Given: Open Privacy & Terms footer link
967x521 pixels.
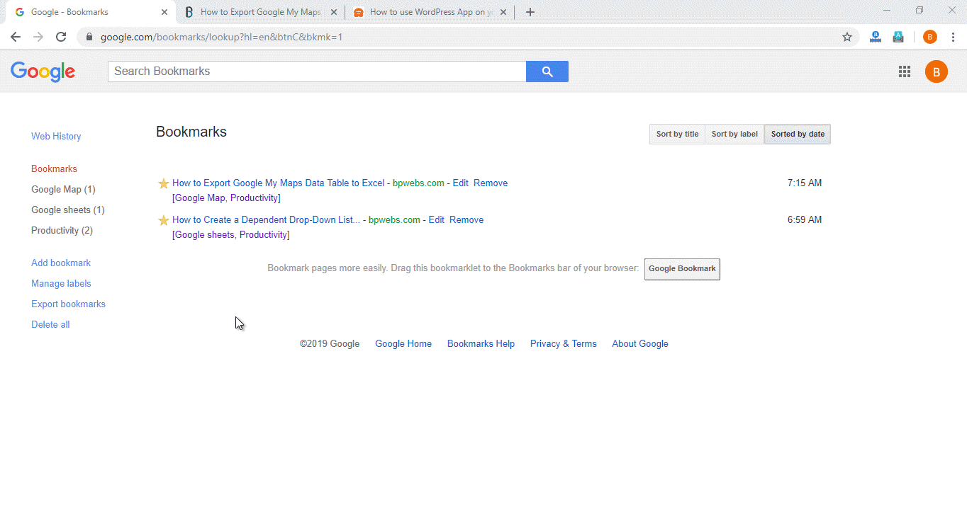Looking at the screenshot, I should tap(564, 344).
